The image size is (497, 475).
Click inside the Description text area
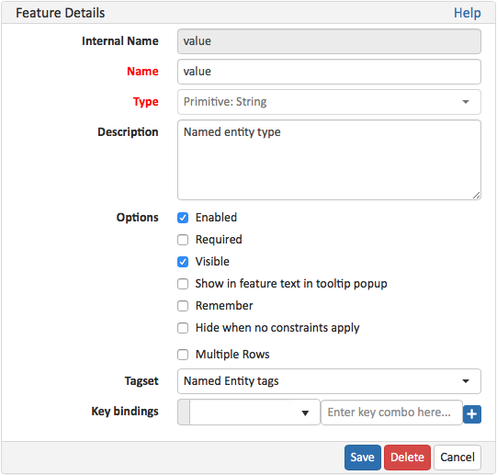[329, 160]
